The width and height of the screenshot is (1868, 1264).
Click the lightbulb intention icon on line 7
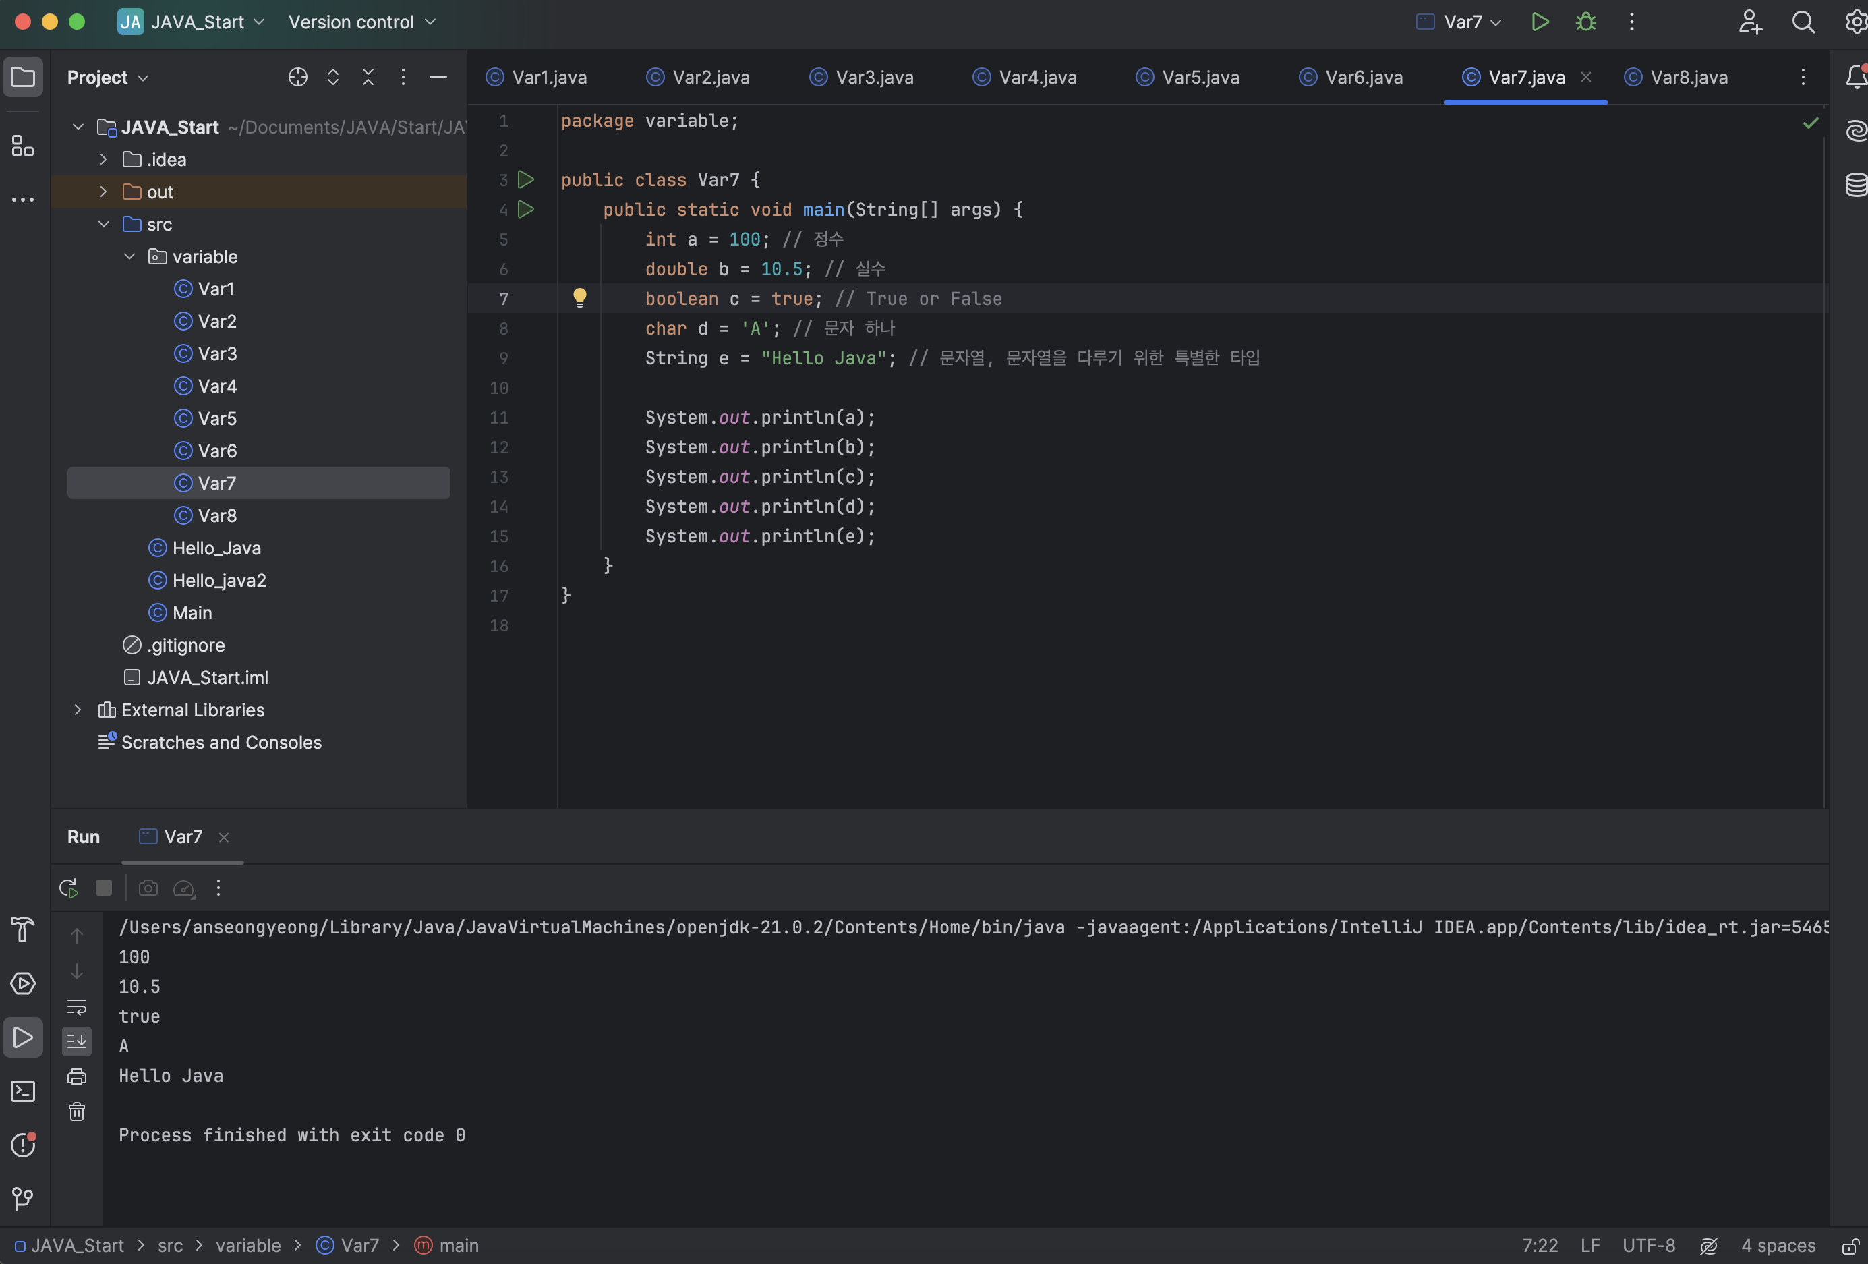coord(579,298)
